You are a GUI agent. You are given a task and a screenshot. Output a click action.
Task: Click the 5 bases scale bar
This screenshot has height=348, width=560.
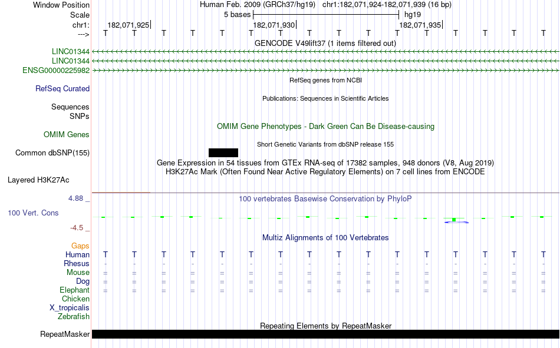click(326, 15)
